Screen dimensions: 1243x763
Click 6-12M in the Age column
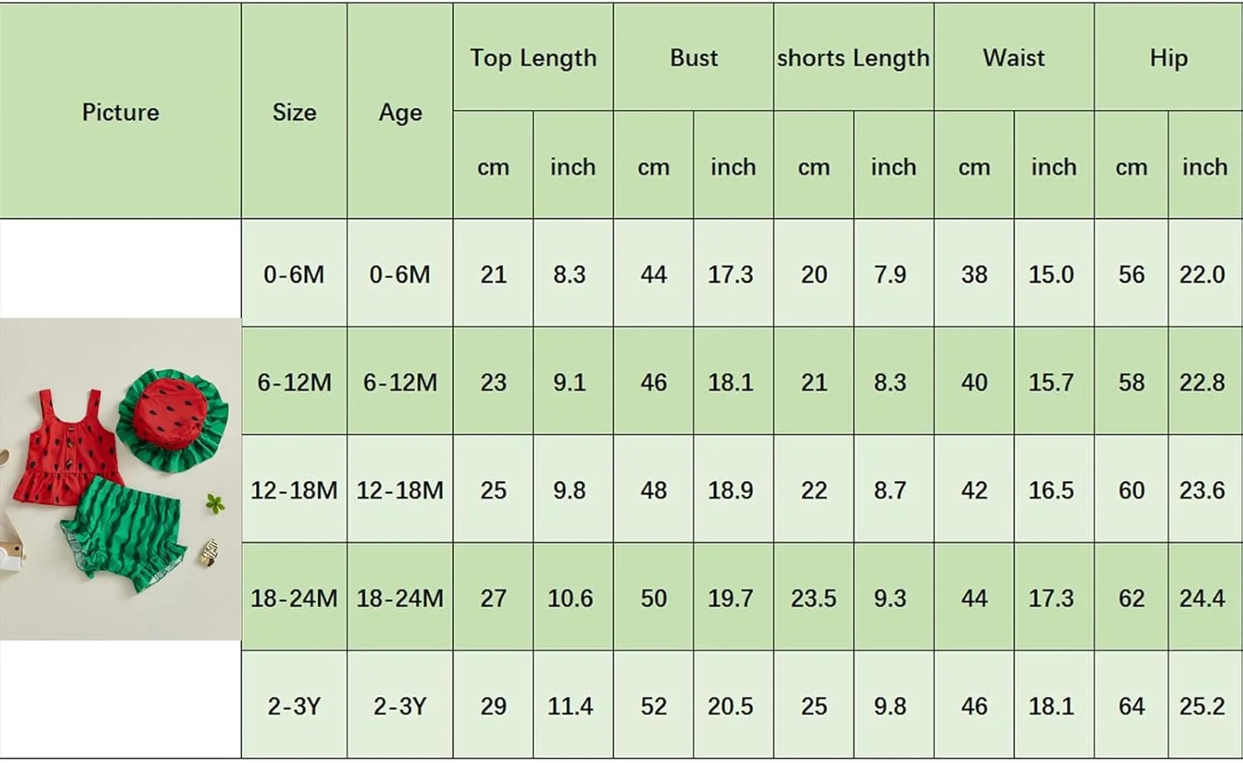tap(400, 382)
